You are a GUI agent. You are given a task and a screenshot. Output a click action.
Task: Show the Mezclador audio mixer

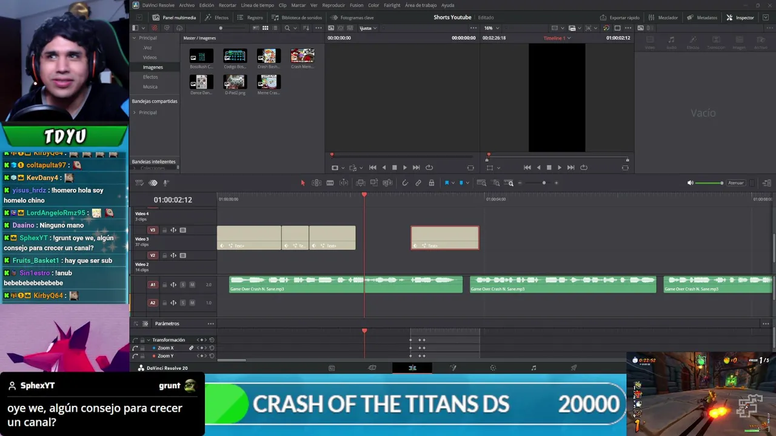[663, 18]
